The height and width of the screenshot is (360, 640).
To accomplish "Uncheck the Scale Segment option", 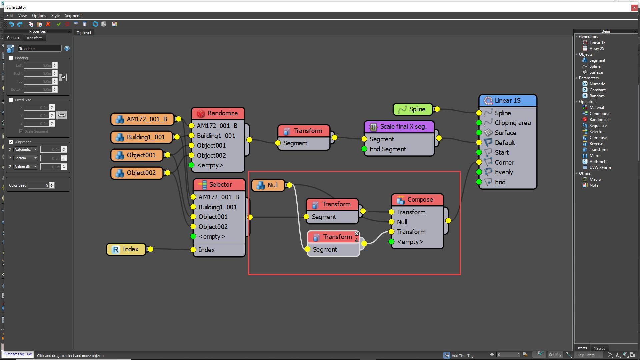I will click(x=21, y=131).
